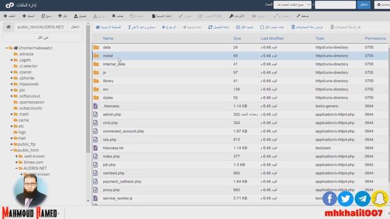This screenshot has height=219, width=390.
Task: Check the Select All checkbox button
Action: click(244, 27)
